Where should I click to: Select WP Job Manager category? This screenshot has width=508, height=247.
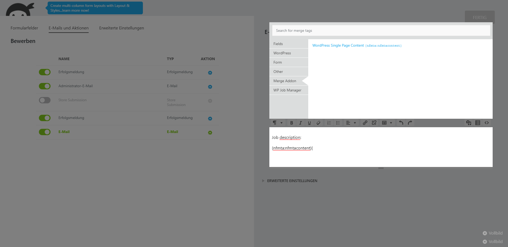point(289,90)
